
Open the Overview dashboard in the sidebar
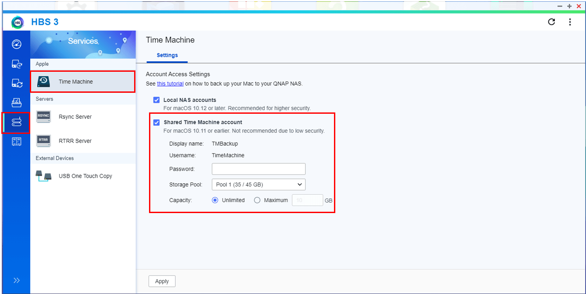click(x=16, y=44)
